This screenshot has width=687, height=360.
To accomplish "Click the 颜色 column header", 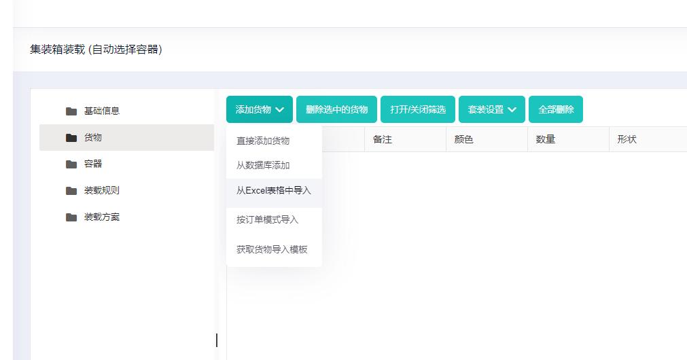I will pos(487,139).
